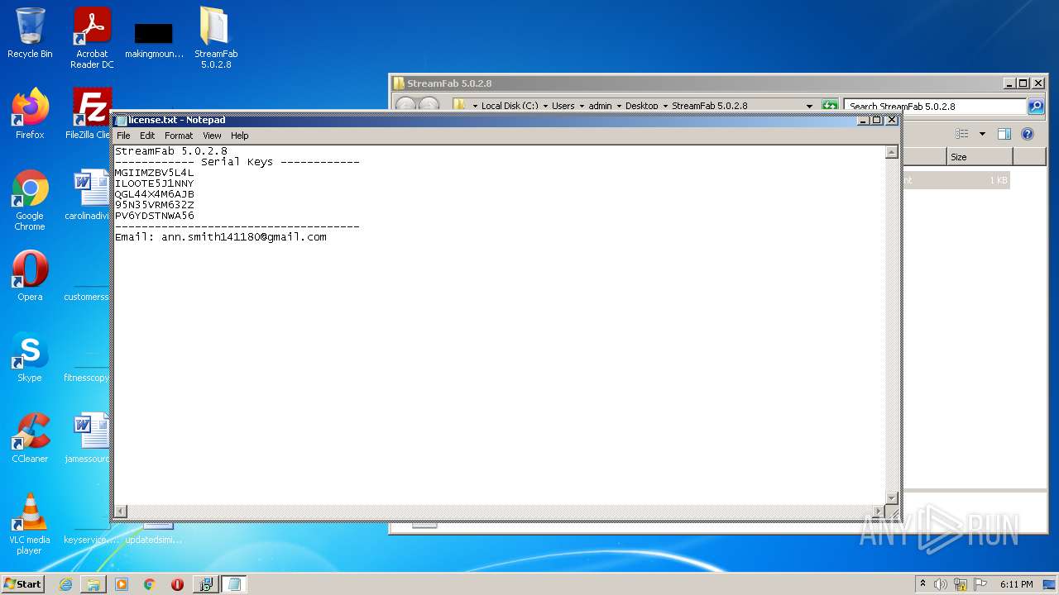This screenshot has height=595, width=1059.
Task: Open the Notepad Edit menu
Action: click(147, 136)
